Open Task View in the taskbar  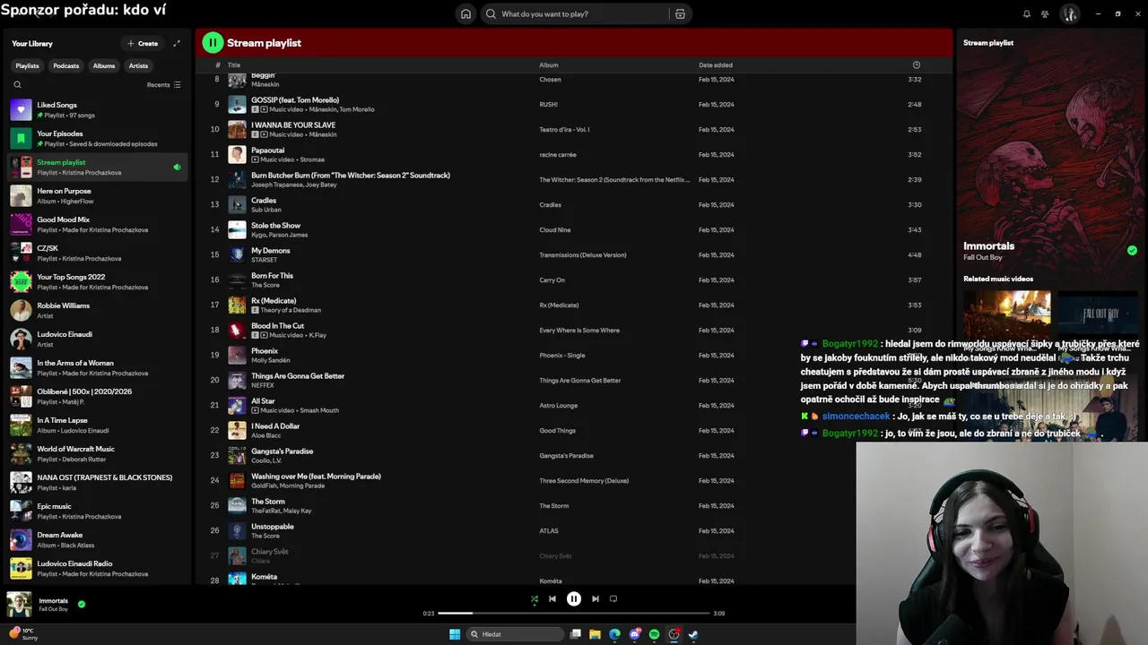pos(576,634)
